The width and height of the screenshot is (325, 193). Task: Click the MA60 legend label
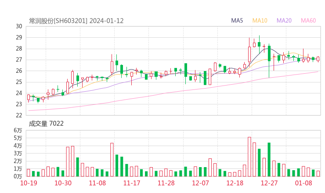(308, 21)
